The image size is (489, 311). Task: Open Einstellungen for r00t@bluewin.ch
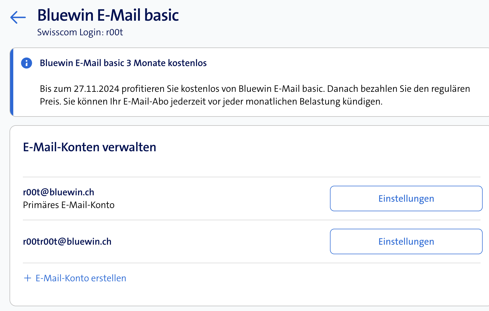(x=406, y=198)
